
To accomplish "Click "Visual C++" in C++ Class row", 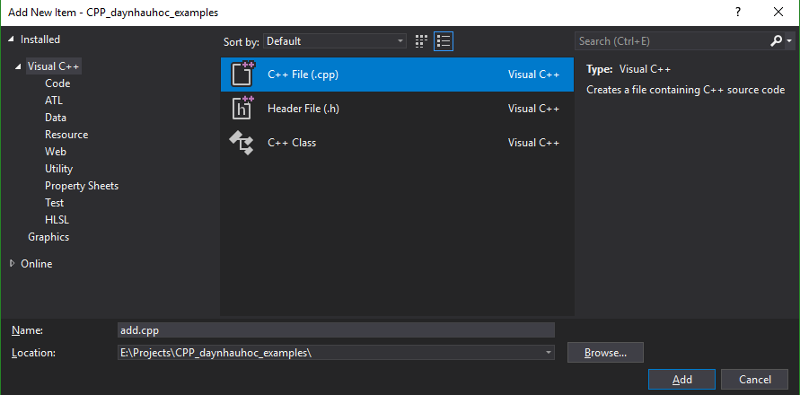I will coord(533,143).
